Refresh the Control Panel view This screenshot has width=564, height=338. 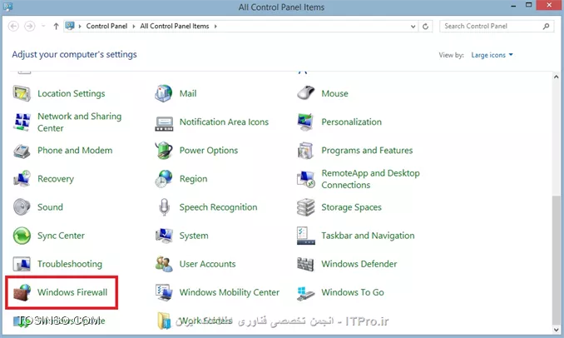[426, 27]
